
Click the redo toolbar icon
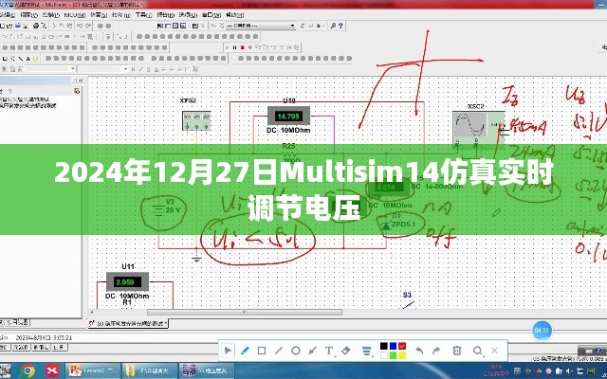coord(88,26)
